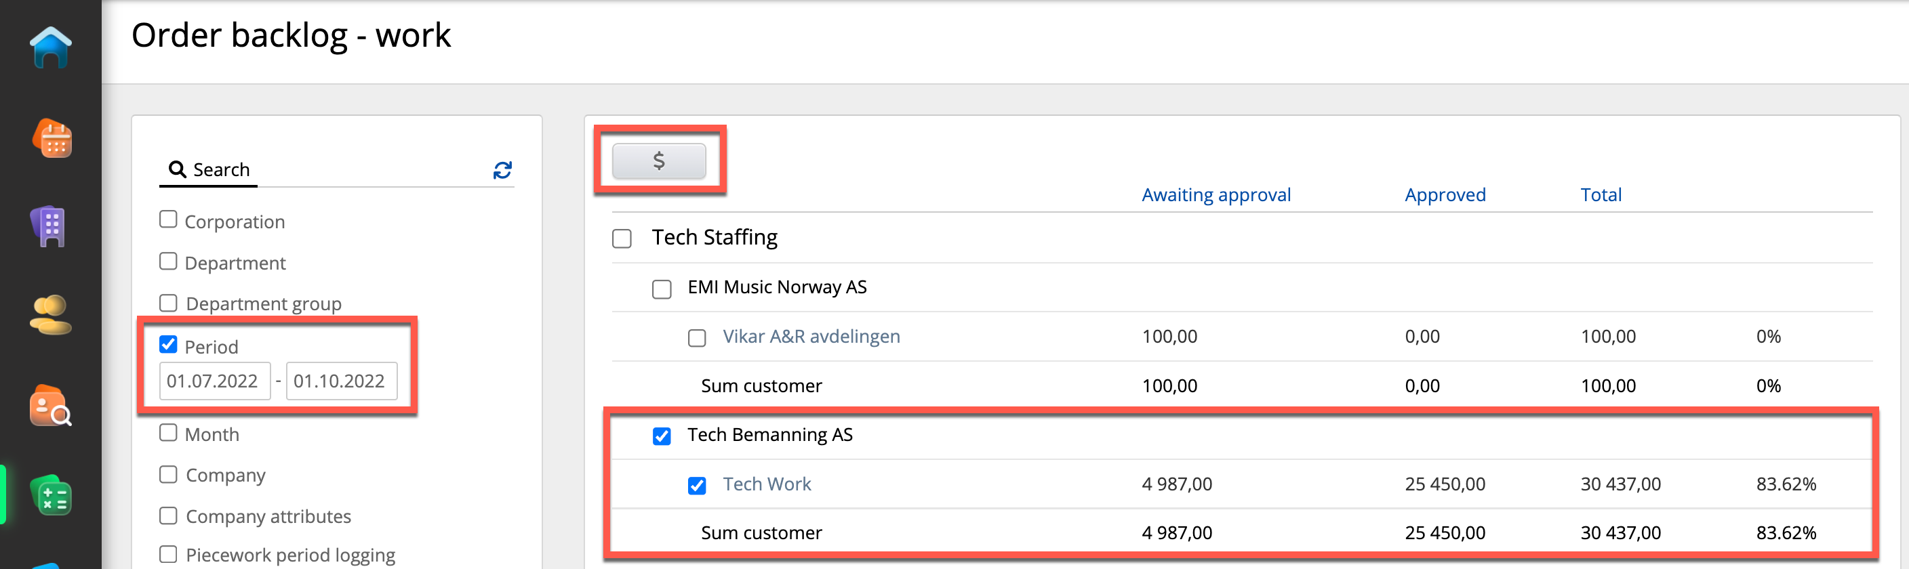Click the period end date field
The height and width of the screenshot is (569, 1909).
[x=341, y=381]
